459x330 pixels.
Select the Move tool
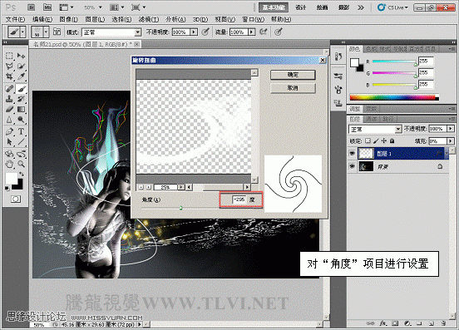pos(21,56)
